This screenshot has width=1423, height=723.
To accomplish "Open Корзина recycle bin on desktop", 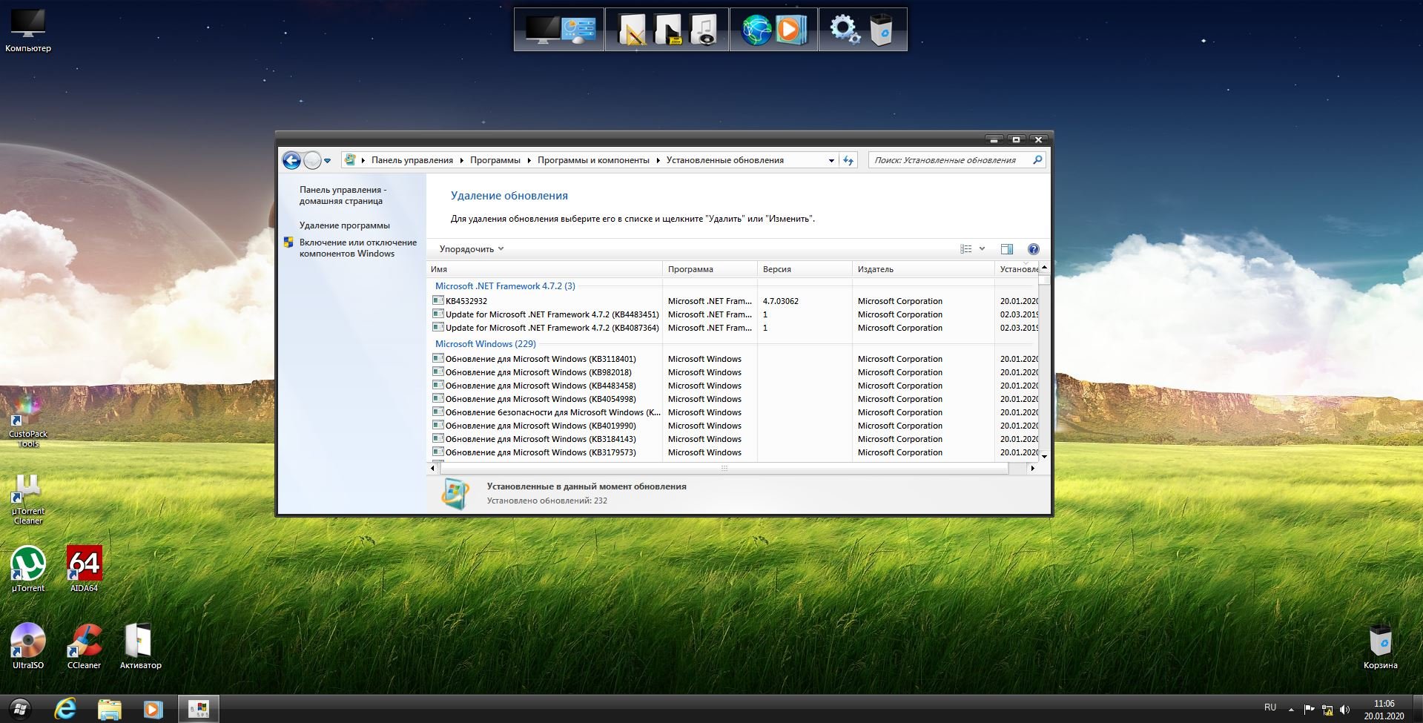I will 1380,646.
